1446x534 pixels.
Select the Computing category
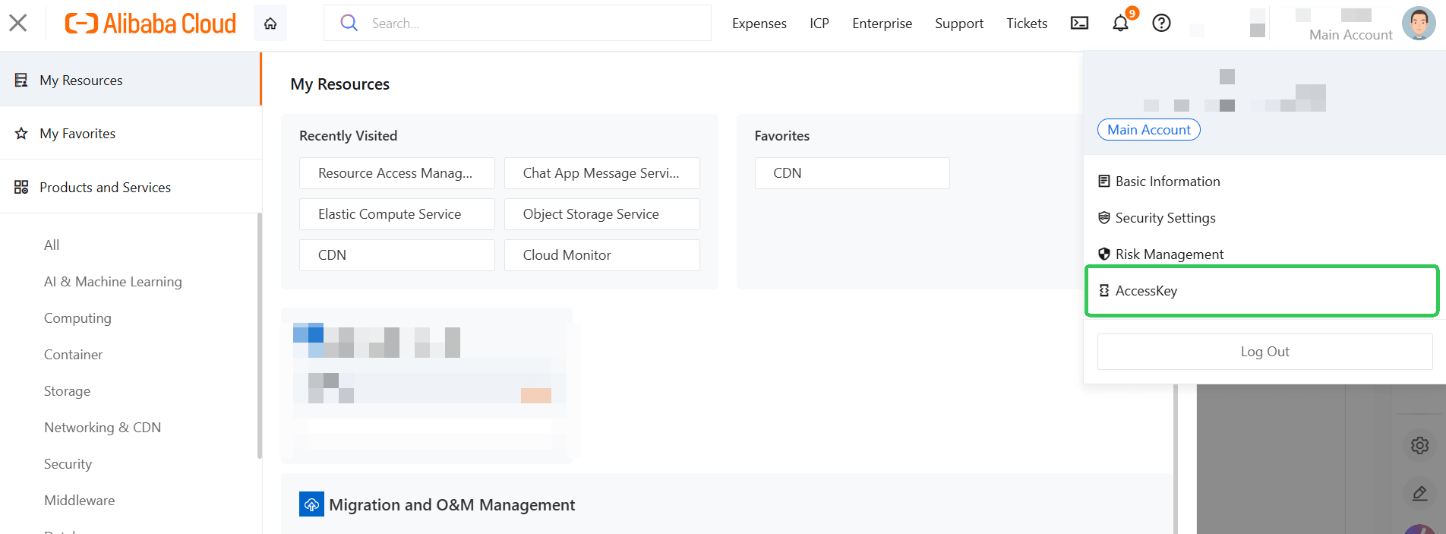click(77, 318)
